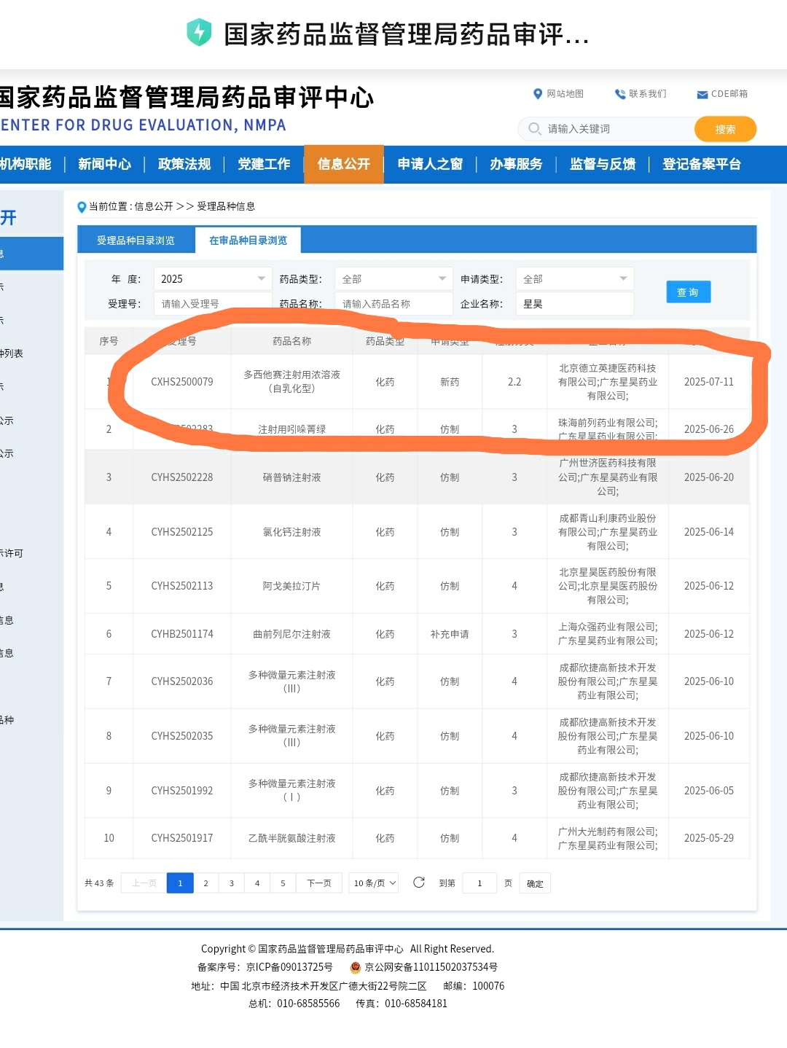The image size is (787, 1048).
Task: Click the 药品名称 column header
Action: click(x=292, y=341)
